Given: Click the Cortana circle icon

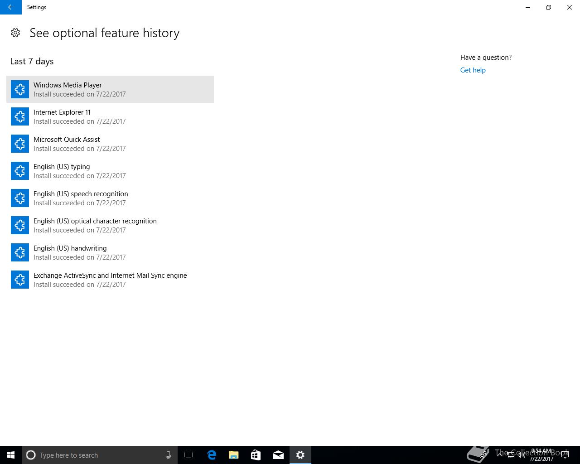Looking at the screenshot, I should click(x=31, y=455).
